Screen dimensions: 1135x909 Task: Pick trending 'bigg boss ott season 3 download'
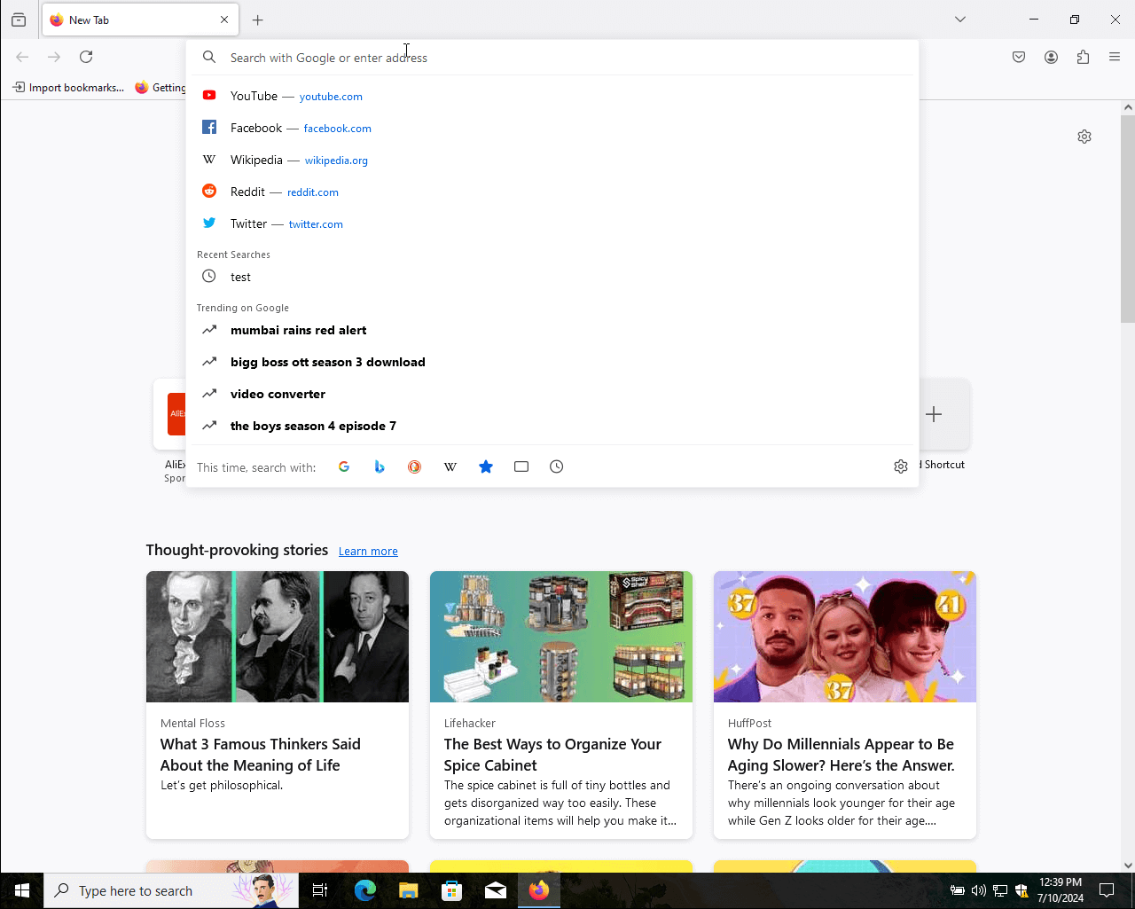[552, 362]
